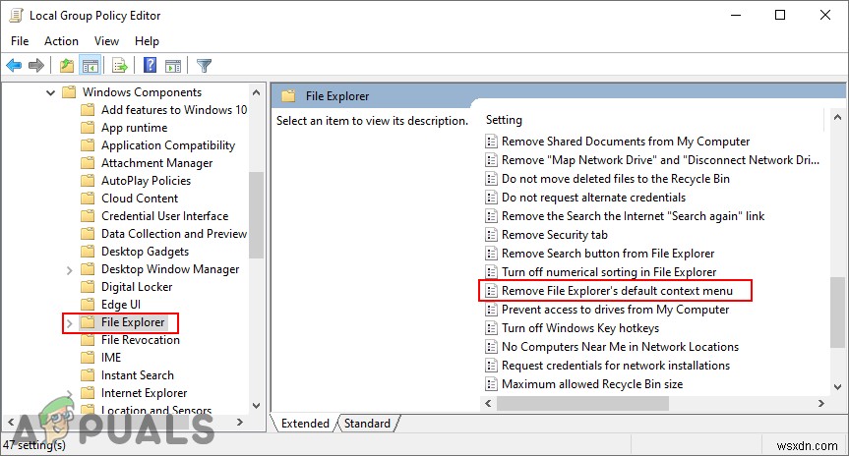
Task: Select Desktop Gadgets in the tree
Action: click(145, 252)
